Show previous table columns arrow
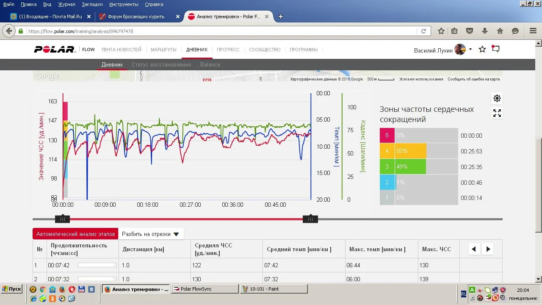Viewport: 542px width, 305px height. pyautogui.click(x=474, y=249)
